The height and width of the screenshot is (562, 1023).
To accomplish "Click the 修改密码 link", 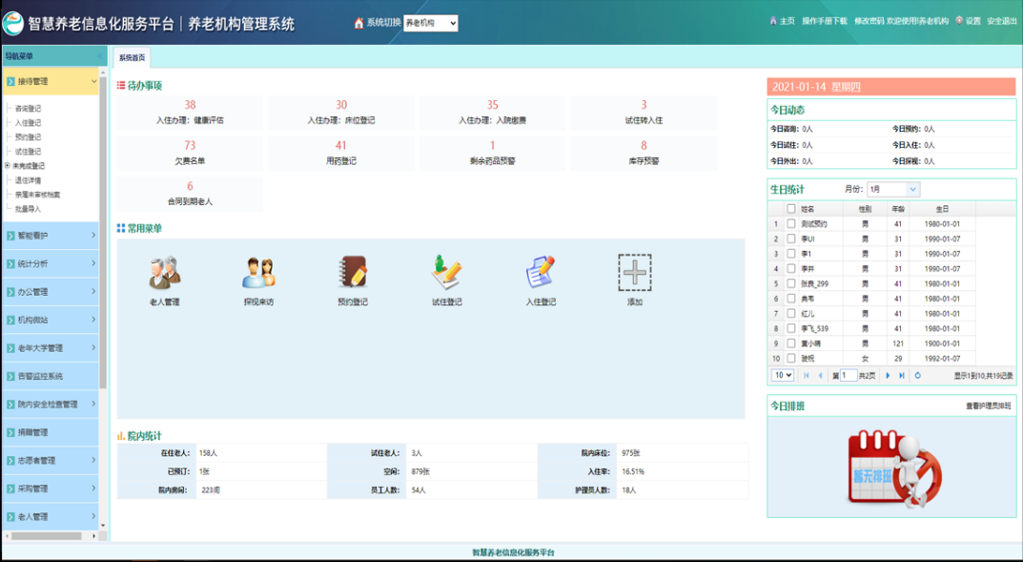I will point(870,21).
